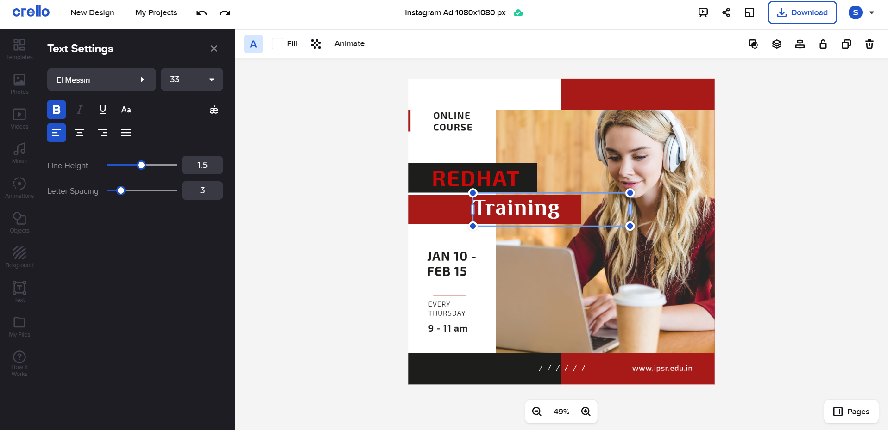Toggle uppercase Aa text case
Viewport: 888px width, 430px height.
[126, 110]
